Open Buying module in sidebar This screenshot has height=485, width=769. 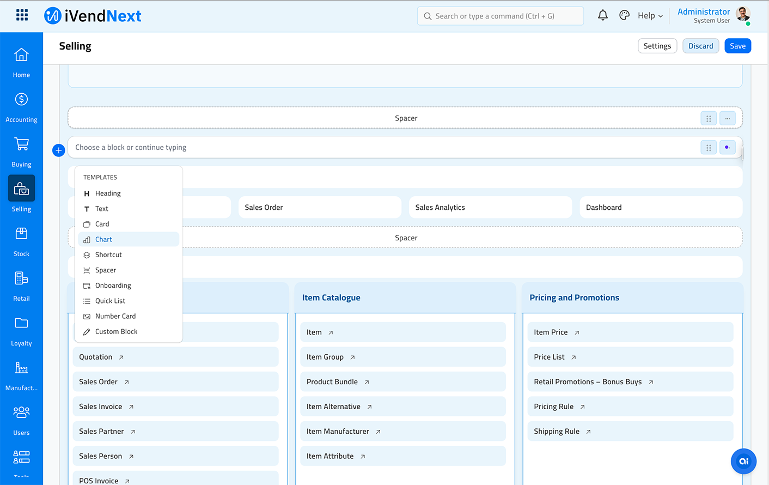click(21, 152)
